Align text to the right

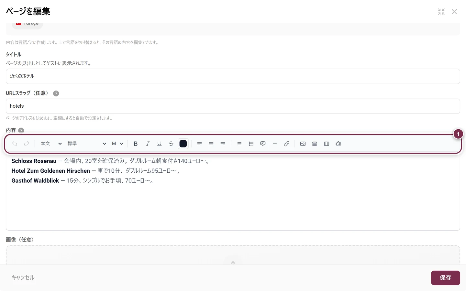coord(223,144)
